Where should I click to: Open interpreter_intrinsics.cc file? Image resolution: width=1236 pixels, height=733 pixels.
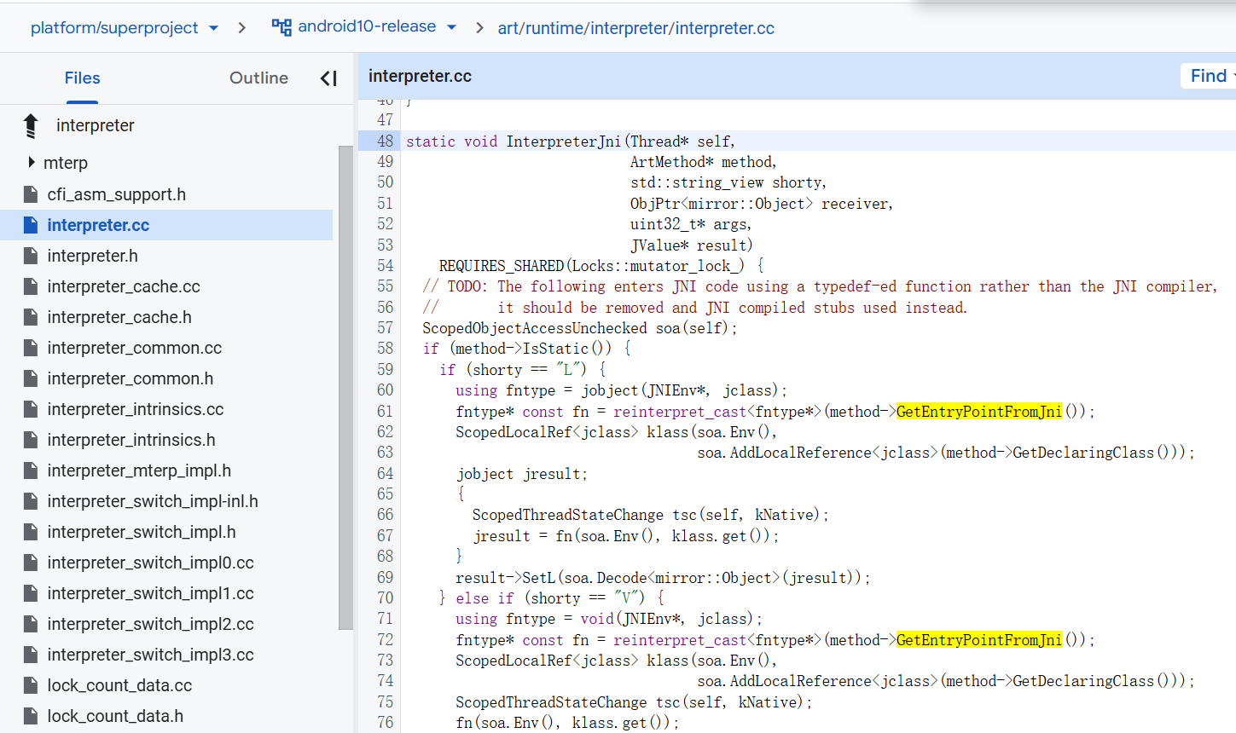[x=135, y=409]
